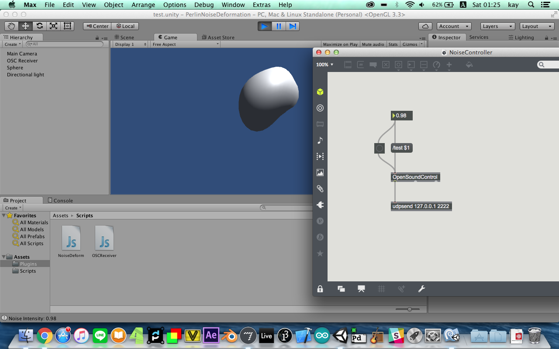Click the patcher lock icon
Screen dimensions: 559x349
[x=320, y=289]
